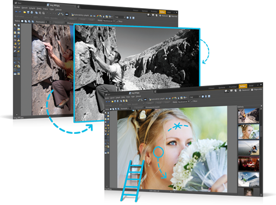Select the night restaurant thumbnail in front window panel
Image resolution: width=276 pixels, height=205 pixels.
click(x=248, y=164)
